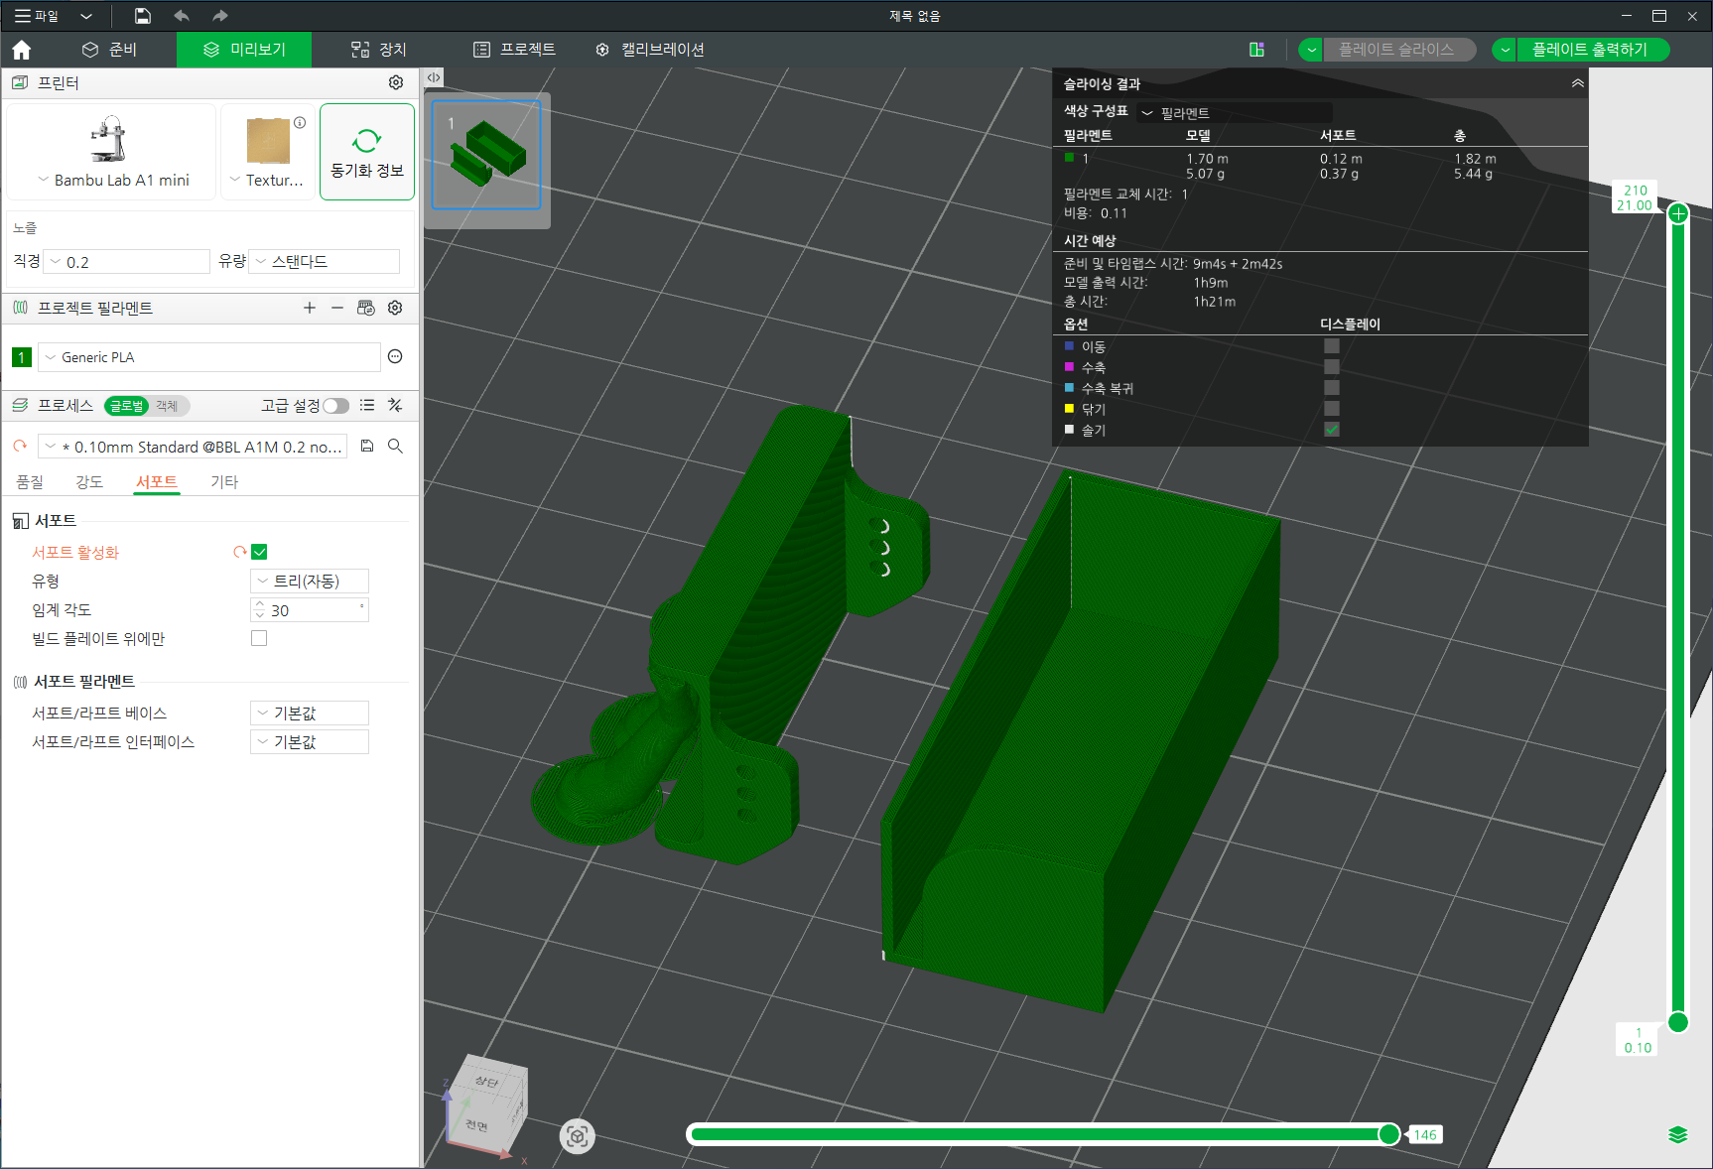
Task: Select plate 1 thumbnail
Action: click(486, 154)
